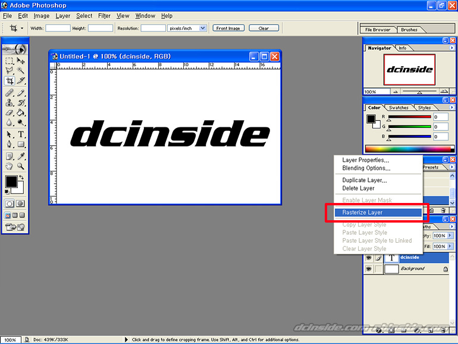Open the Color palette options menu
The height and width of the screenshot is (344, 458).
tap(451, 107)
